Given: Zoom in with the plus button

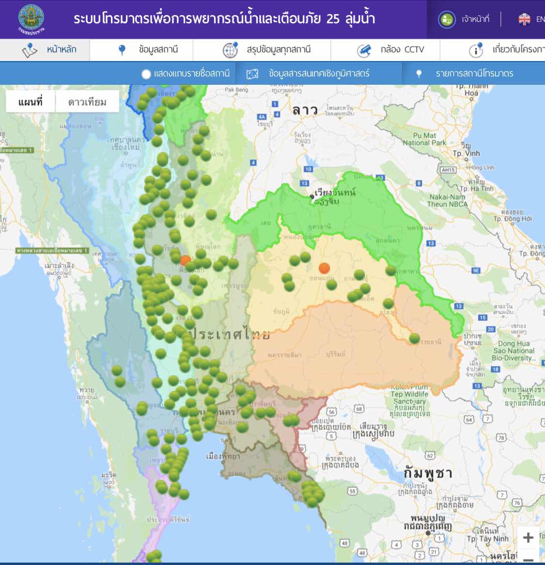Looking at the screenshot, I should click(528, 537).
